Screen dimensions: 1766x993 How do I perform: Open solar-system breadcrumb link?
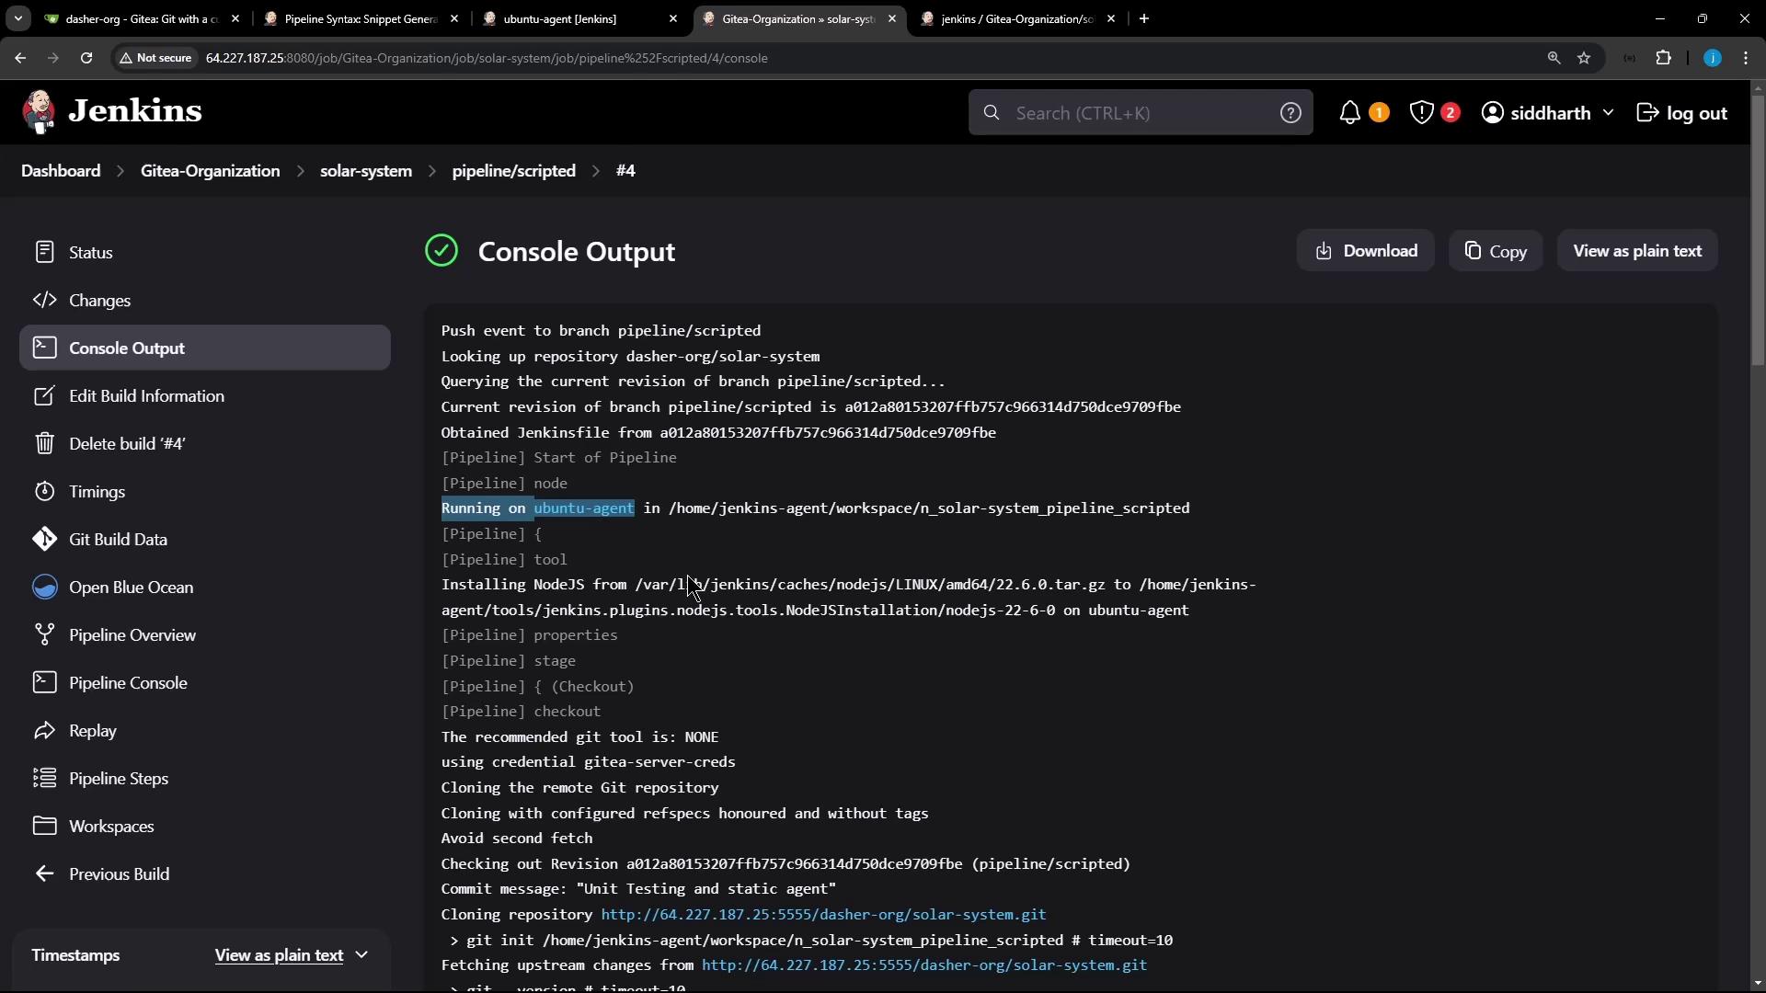[365, 171]
